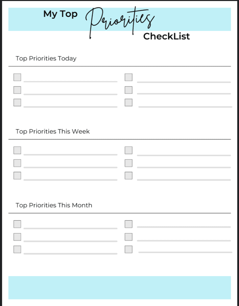Select the Top Priorities This Week heading
Viewport: 239px width, 306px height.
53,131
